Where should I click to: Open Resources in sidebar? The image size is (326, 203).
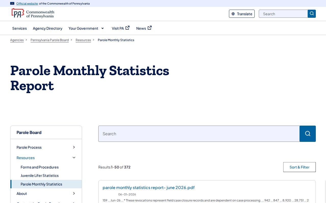[x=25, y=158]
